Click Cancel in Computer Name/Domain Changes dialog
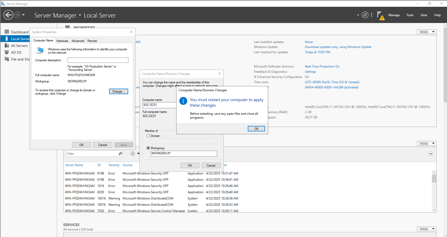Image resolution: width=447 pixels, height=237 pixels. click(x=211, y=166)
